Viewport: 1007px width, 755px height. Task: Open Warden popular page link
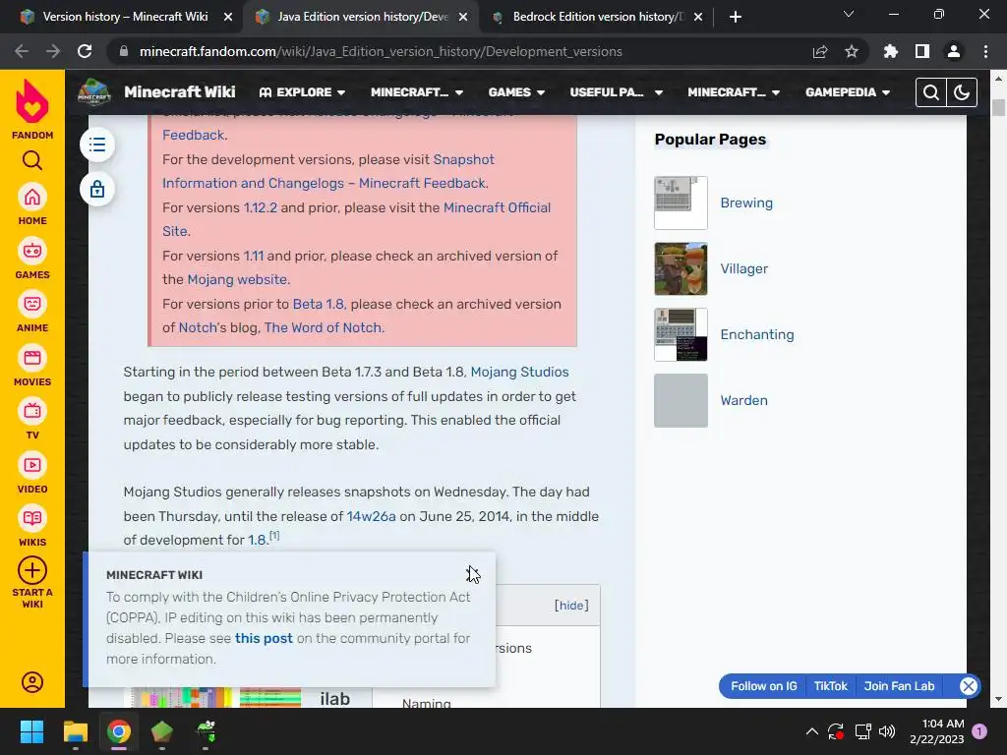[743, 401]
